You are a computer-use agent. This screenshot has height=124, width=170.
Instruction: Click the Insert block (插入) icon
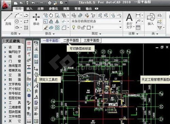[x=151, y=19]
